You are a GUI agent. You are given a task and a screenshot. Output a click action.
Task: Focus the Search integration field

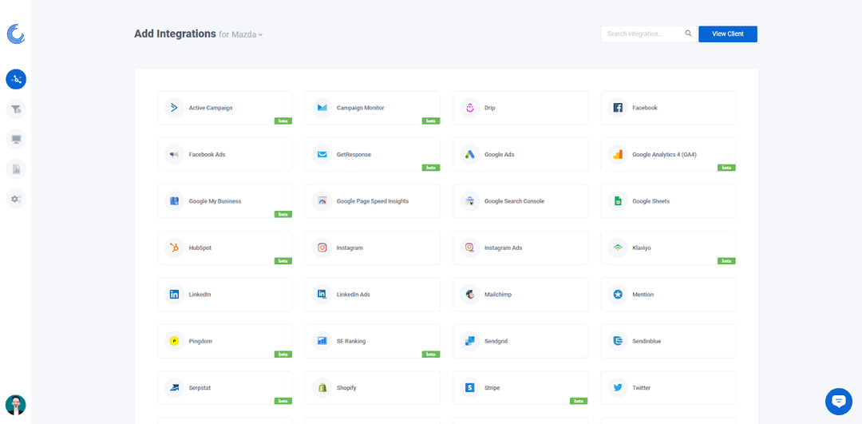[649, 34]
